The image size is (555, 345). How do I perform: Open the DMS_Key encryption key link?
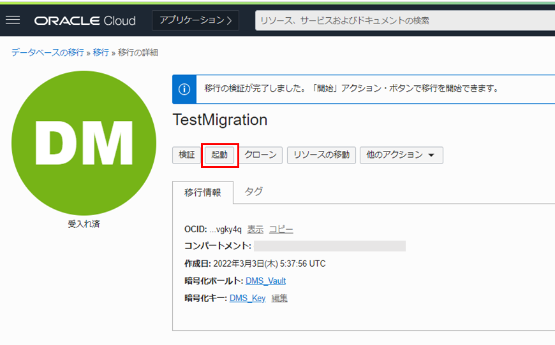248,298
